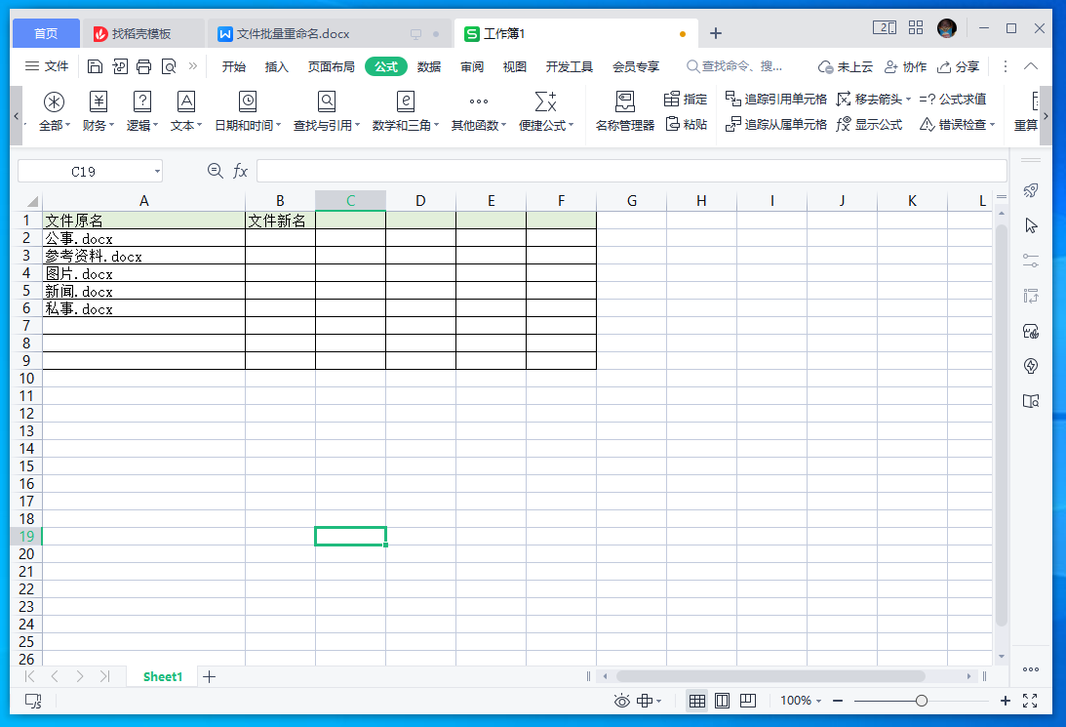
Task: Switch to the 数据 ribbon tab
Action: pos(427,66)
